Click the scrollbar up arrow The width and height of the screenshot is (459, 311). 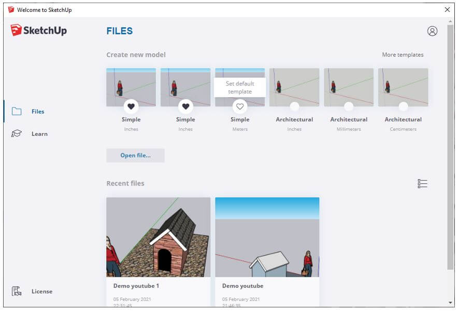[450, 21]
